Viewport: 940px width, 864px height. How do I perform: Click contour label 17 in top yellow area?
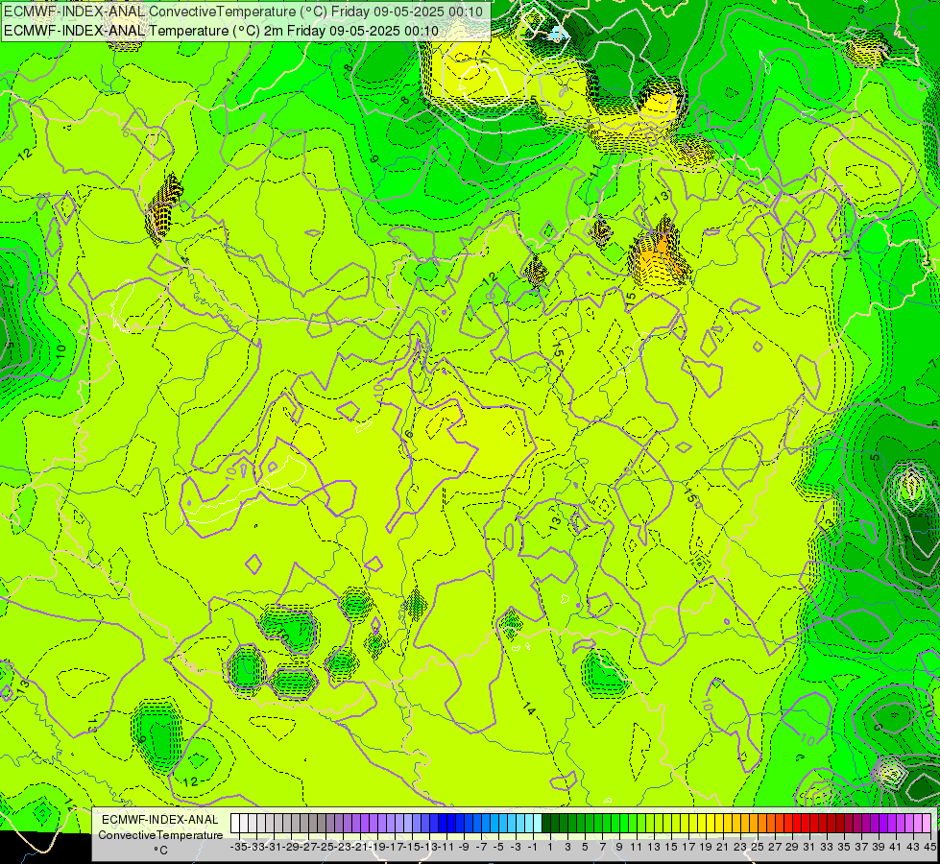click(484, 56)
